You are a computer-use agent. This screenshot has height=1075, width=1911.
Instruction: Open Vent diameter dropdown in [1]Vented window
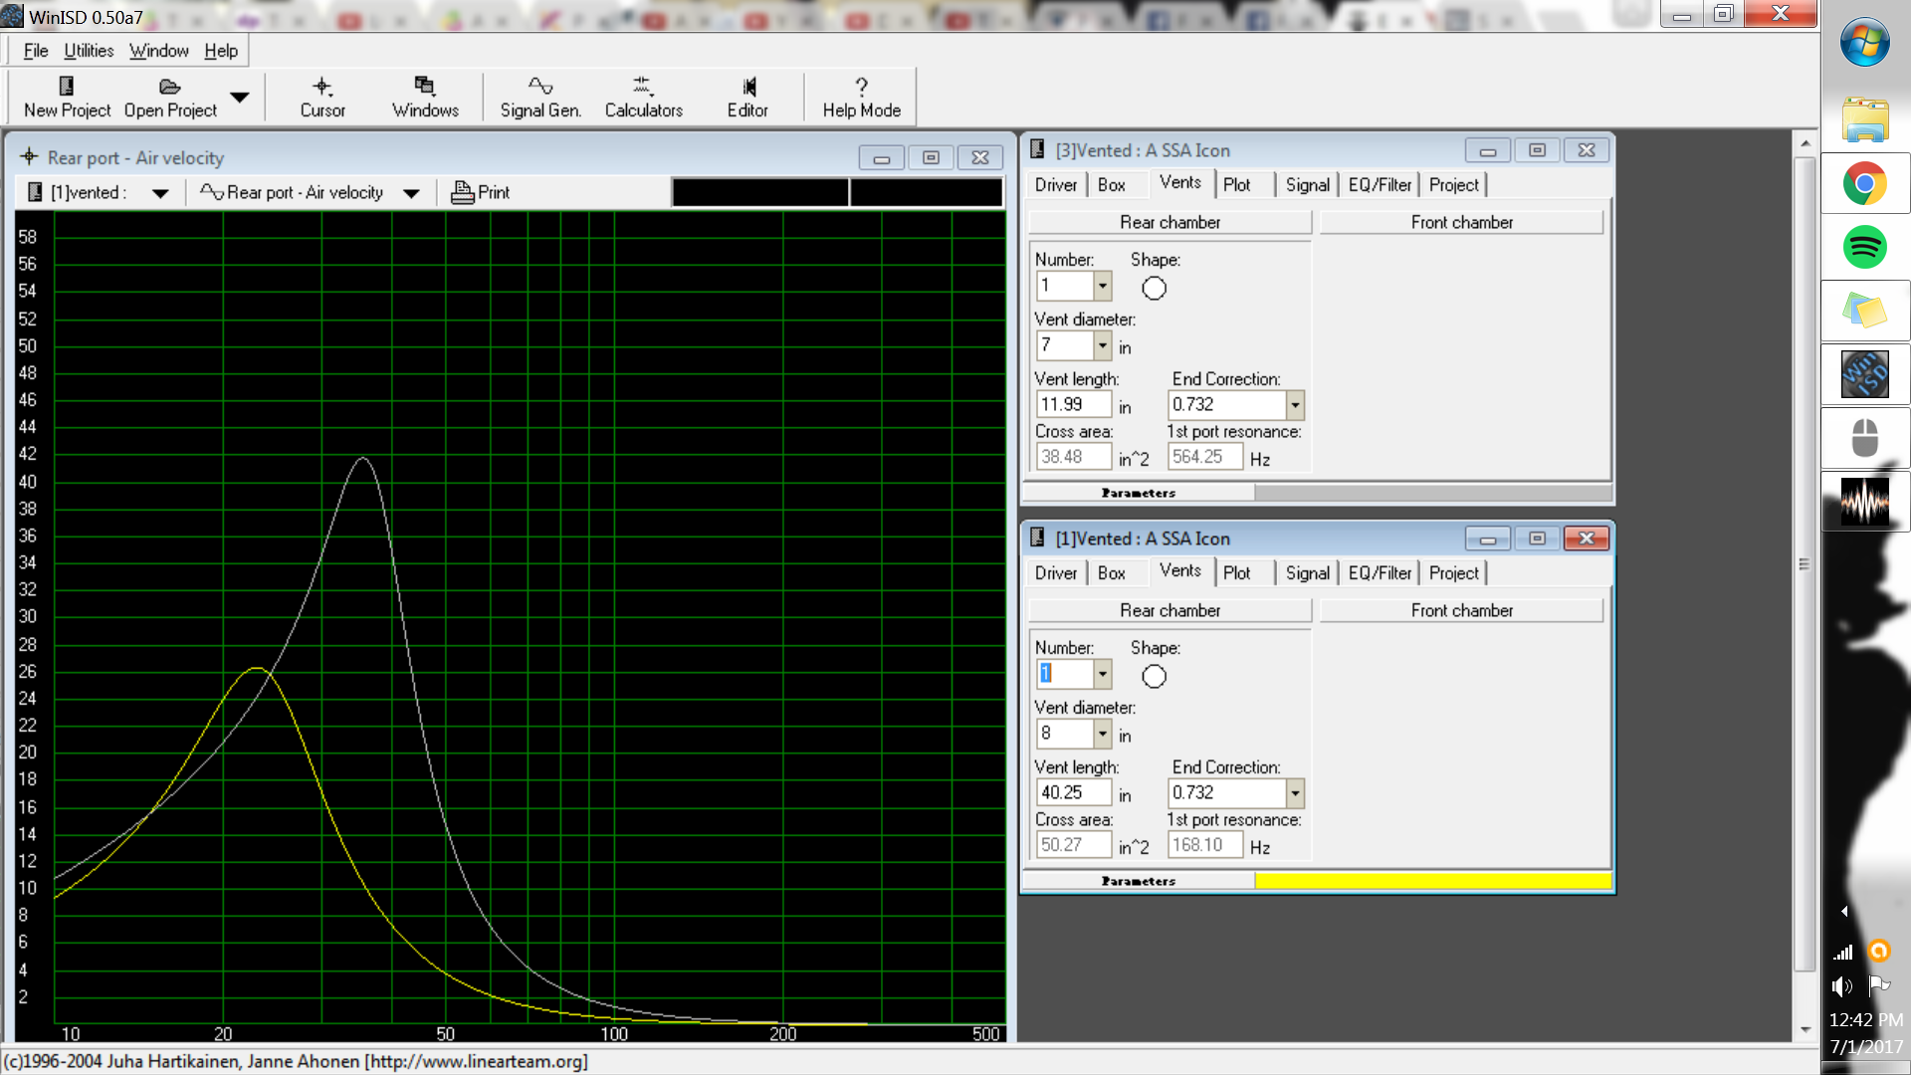(x=1102, y=734)
